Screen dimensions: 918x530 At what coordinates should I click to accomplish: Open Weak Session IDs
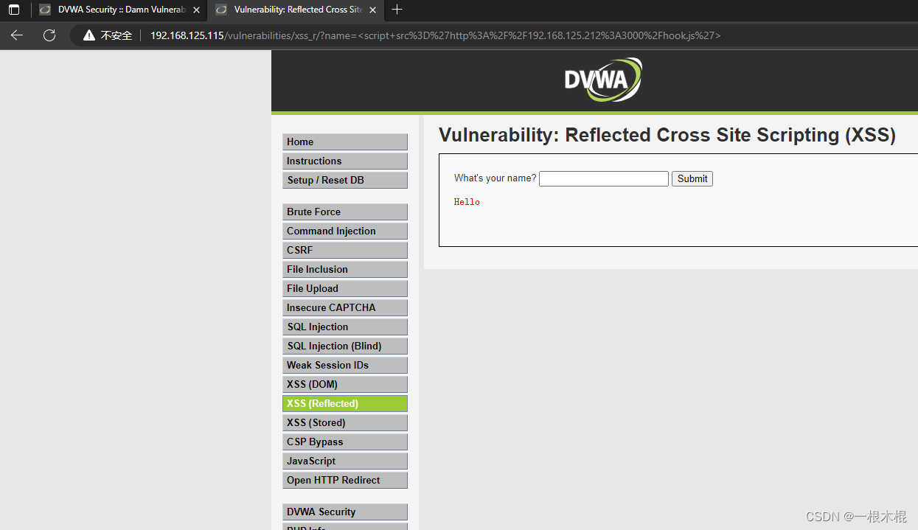(x=345, y=365)
